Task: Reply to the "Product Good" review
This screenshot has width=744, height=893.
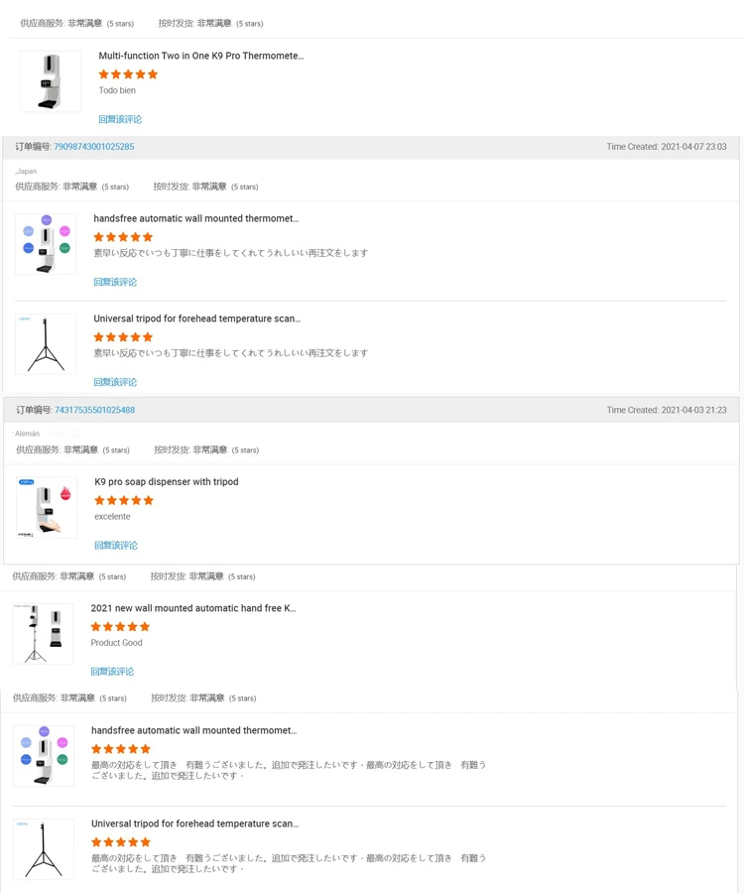Action: click(x=112, y=672)
